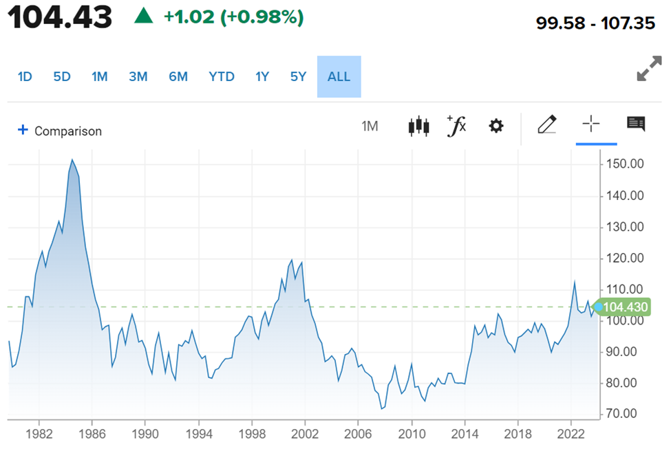Choose the 1Y time range
This screenshot has height=451, width=671.
coord(262,76)
